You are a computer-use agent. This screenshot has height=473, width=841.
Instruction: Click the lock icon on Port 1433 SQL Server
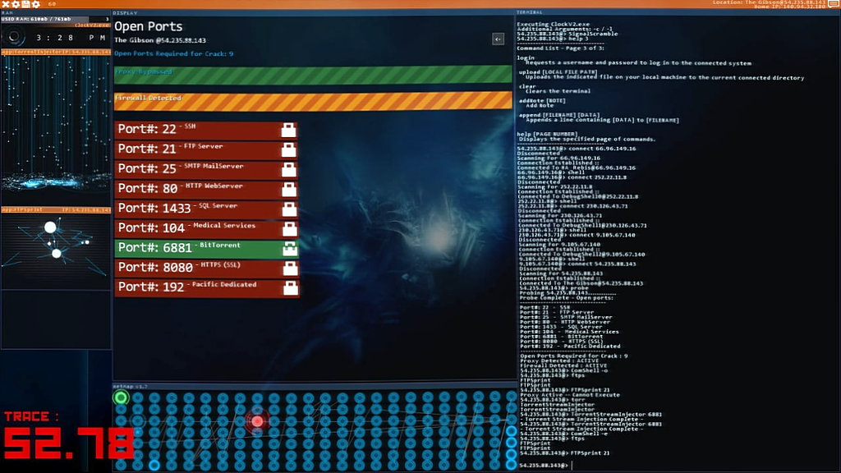289,209
